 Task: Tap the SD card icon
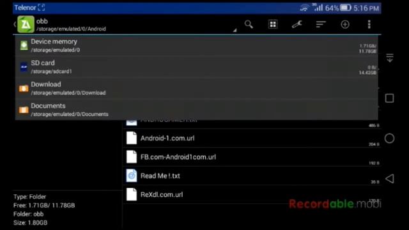(x=24, y=67)
